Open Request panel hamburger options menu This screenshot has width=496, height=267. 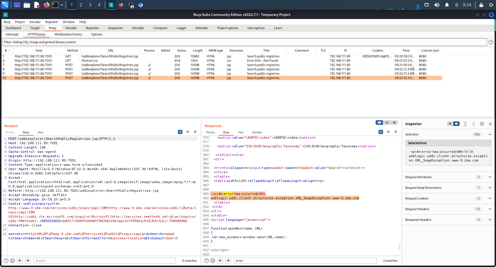(195, 132)
